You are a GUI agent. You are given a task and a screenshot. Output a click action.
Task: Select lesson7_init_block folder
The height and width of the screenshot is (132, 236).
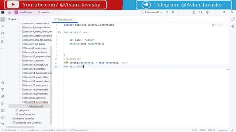pyautogui.click(x=35, y=44)
